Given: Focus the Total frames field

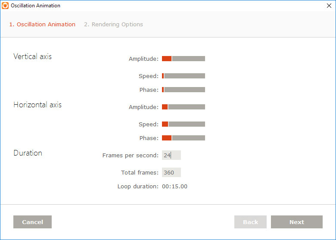Looking at the screenshot, I should point(171,172).
